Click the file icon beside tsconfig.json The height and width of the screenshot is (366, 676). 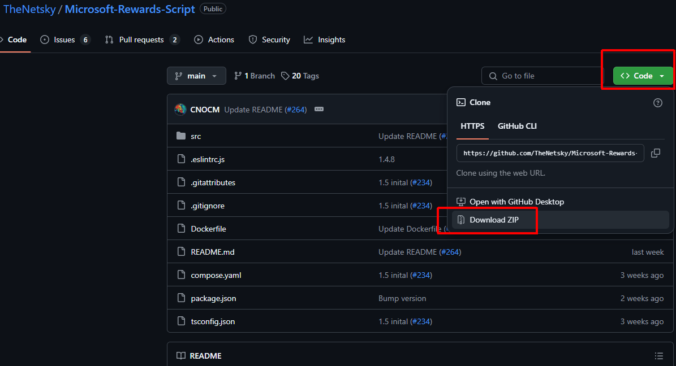[x=181, y=321]
